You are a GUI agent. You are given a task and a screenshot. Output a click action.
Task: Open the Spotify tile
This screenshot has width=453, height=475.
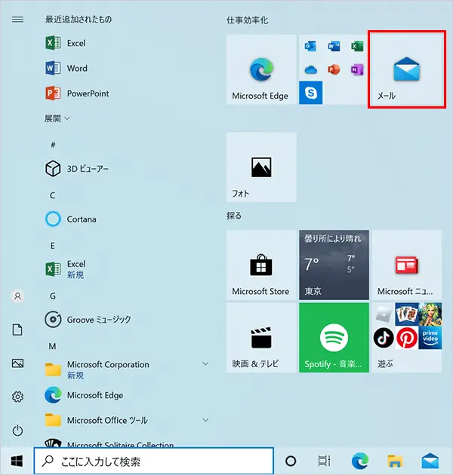tap(334, 338)
